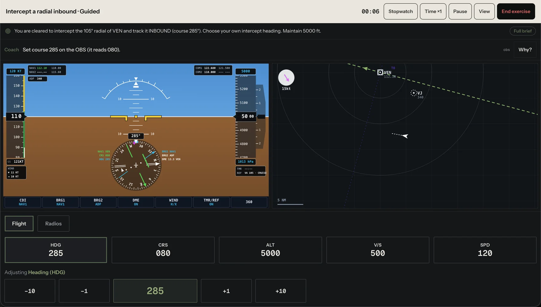Screen dimensions: 541x307
Task: Click the target icon beside the clearance text
Action: point(8,31)
